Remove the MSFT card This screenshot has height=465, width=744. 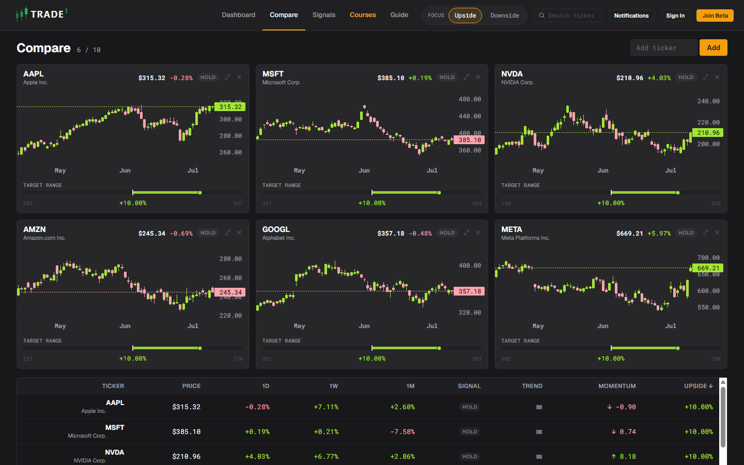[478, 77]
